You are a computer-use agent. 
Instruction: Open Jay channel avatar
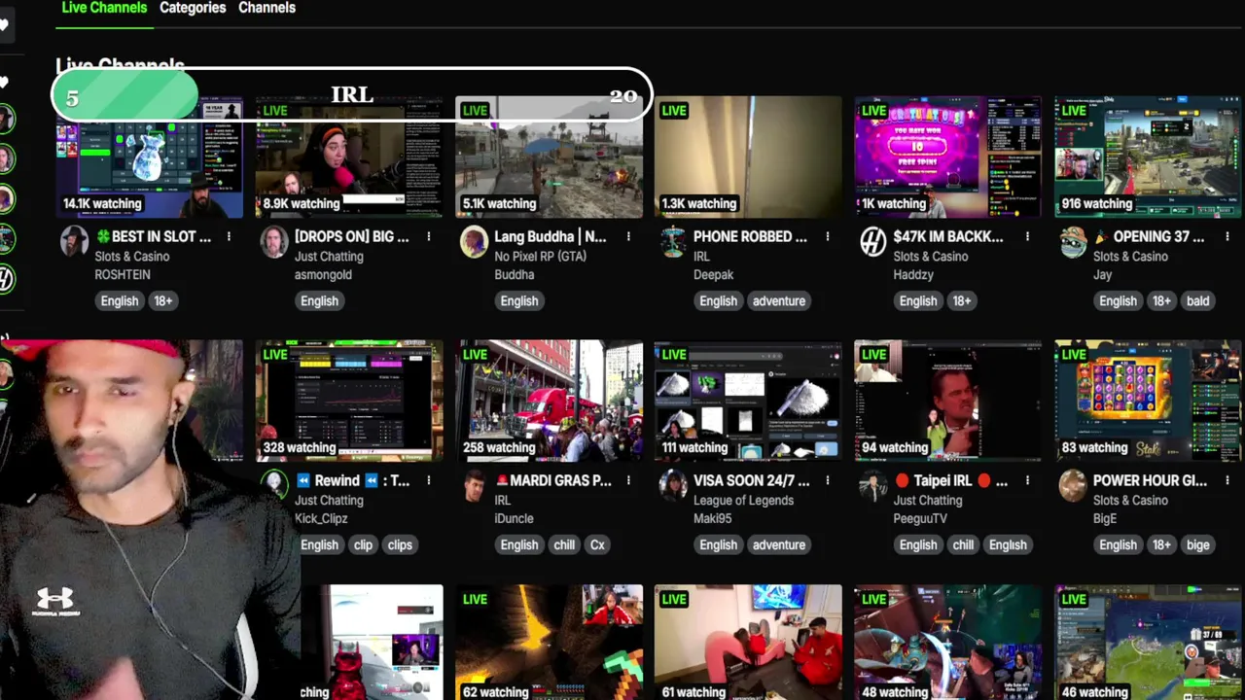click(1073, 241)
